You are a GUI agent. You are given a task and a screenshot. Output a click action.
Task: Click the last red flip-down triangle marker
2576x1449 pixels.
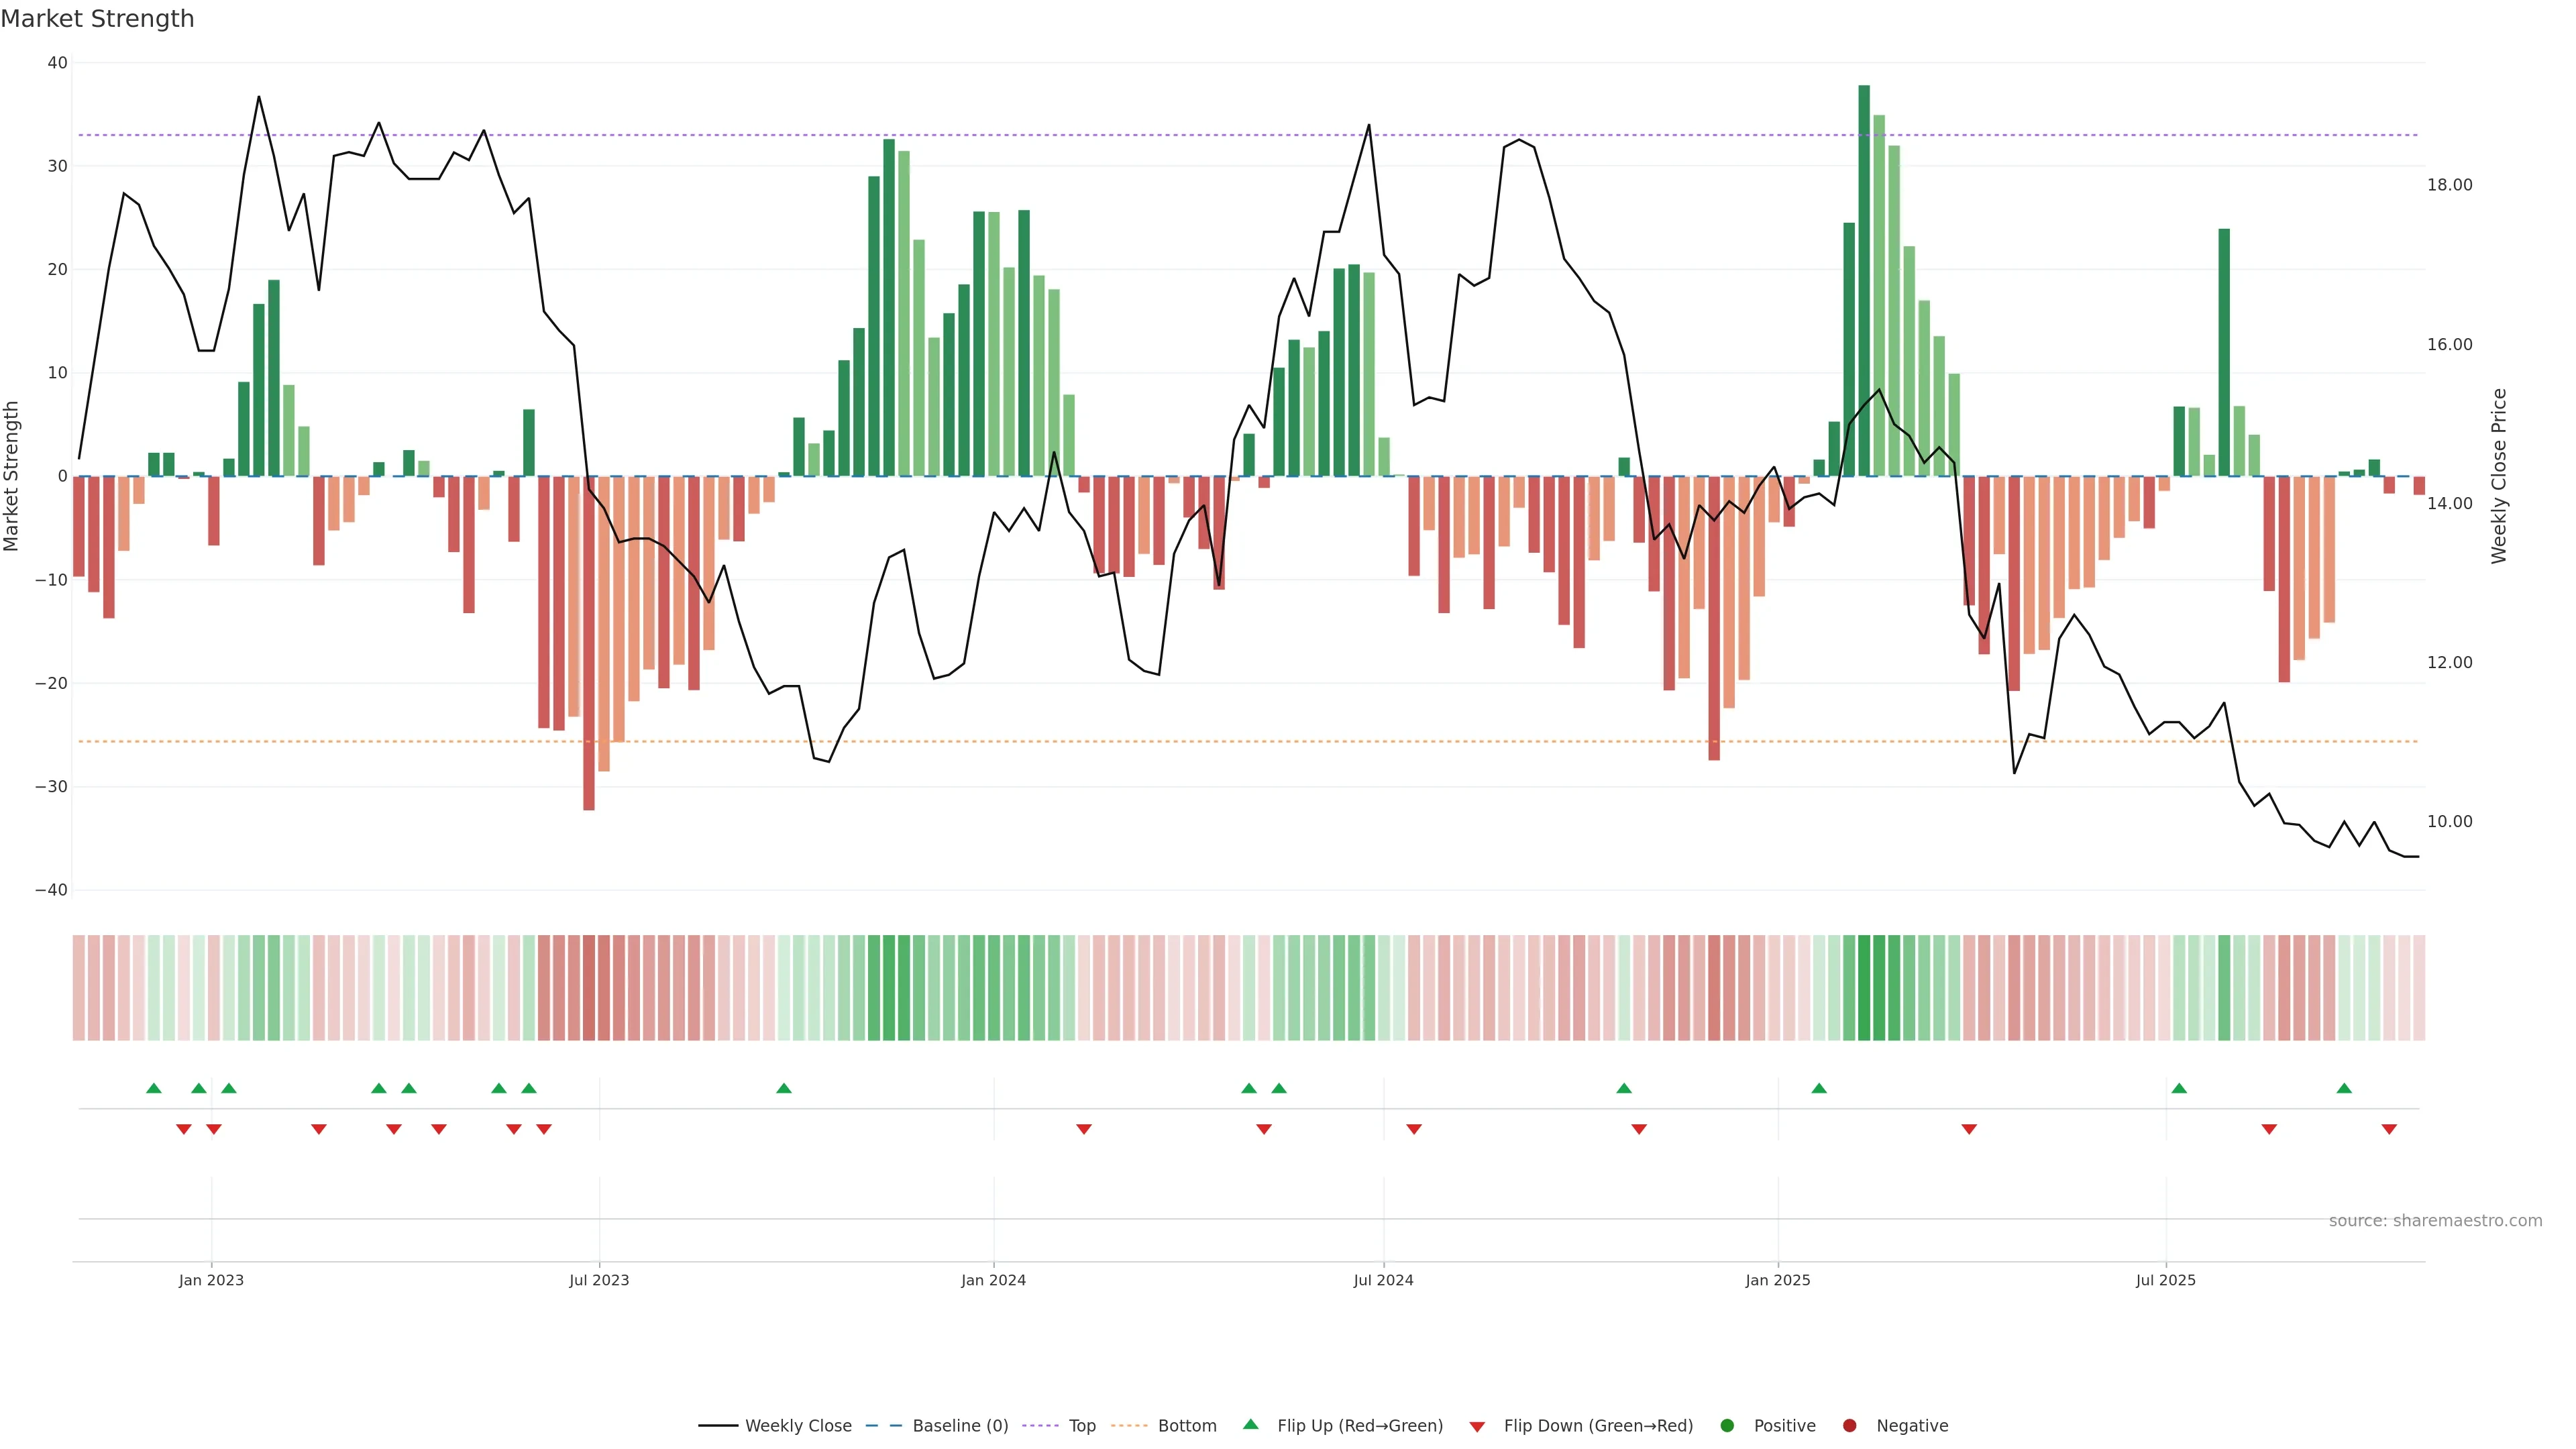(2389, 1129)
